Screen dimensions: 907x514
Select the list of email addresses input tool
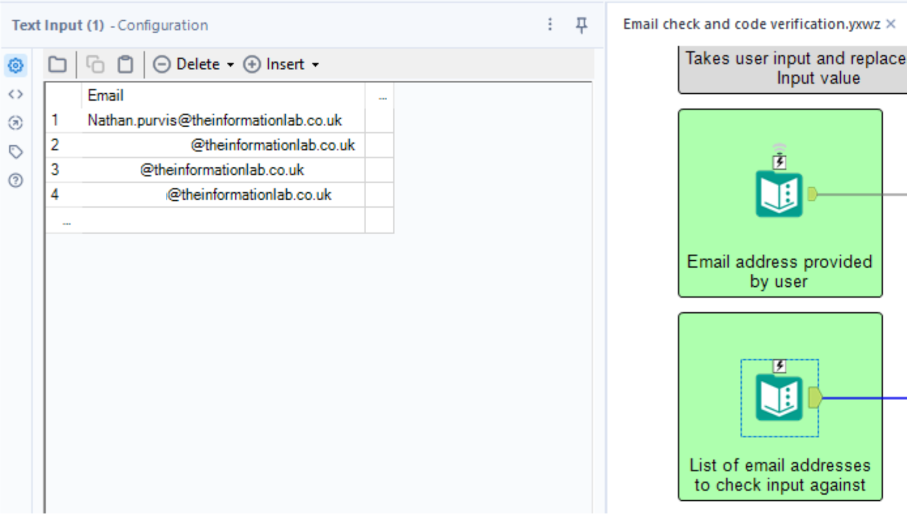point(779,397)
